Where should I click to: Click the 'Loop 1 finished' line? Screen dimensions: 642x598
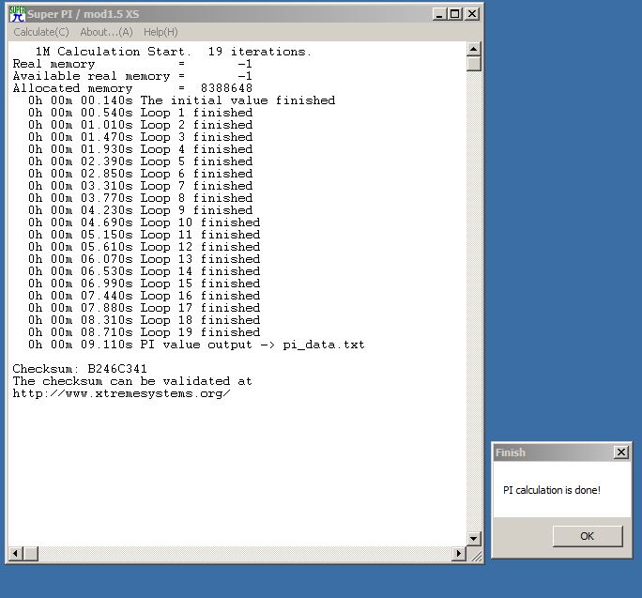pos(141,113)
